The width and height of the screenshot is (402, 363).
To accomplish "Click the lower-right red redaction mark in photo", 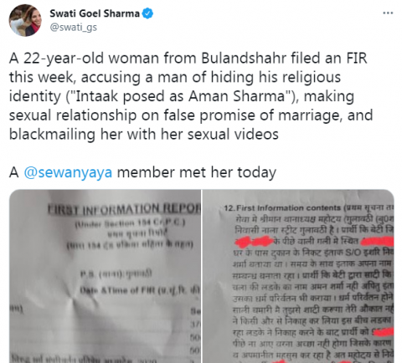I will [384, 331].
